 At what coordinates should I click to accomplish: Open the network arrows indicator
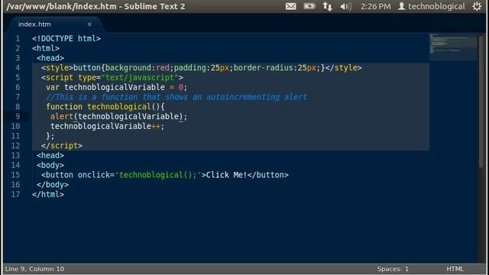[328, 6]
